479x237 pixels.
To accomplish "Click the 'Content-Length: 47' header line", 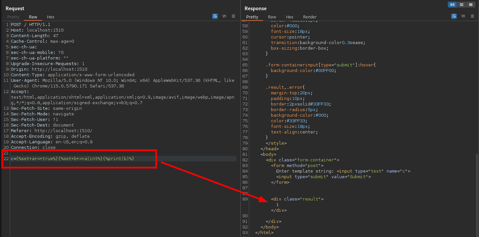I will click(35, 36).
